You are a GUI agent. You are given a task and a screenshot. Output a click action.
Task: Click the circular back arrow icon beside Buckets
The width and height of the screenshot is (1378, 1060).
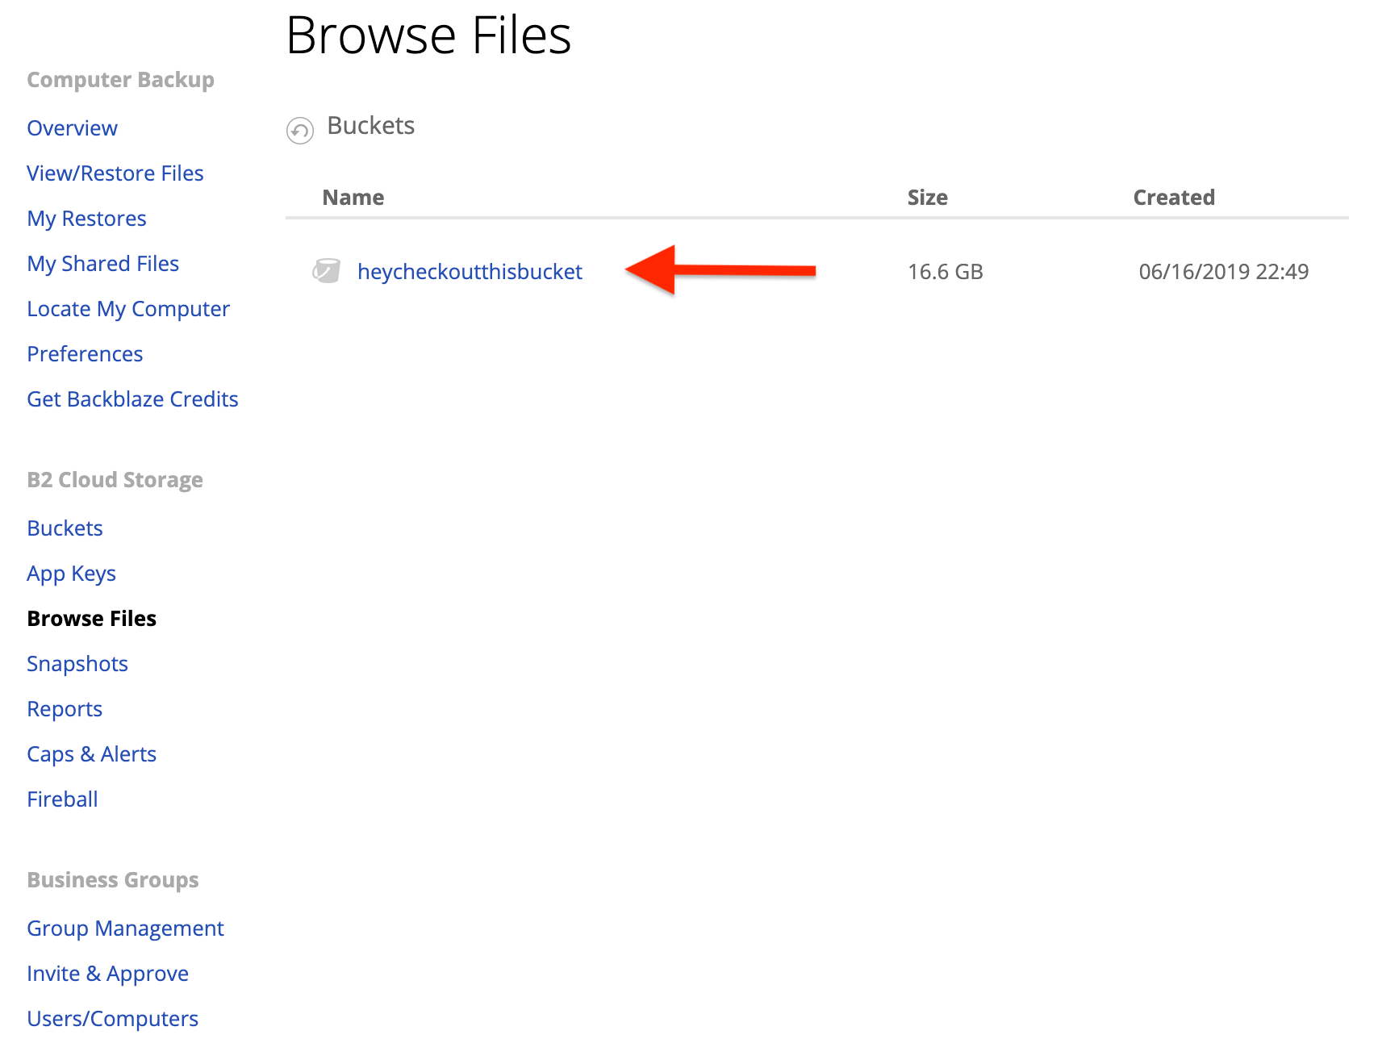pyautogui.click(x=300, y=130)
